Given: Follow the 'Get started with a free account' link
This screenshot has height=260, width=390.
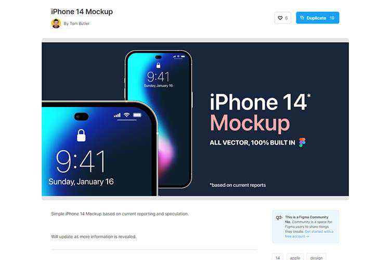Looking at the screenshot, I should (309, 234).
